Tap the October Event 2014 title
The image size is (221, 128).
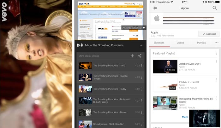coord(189,64)
